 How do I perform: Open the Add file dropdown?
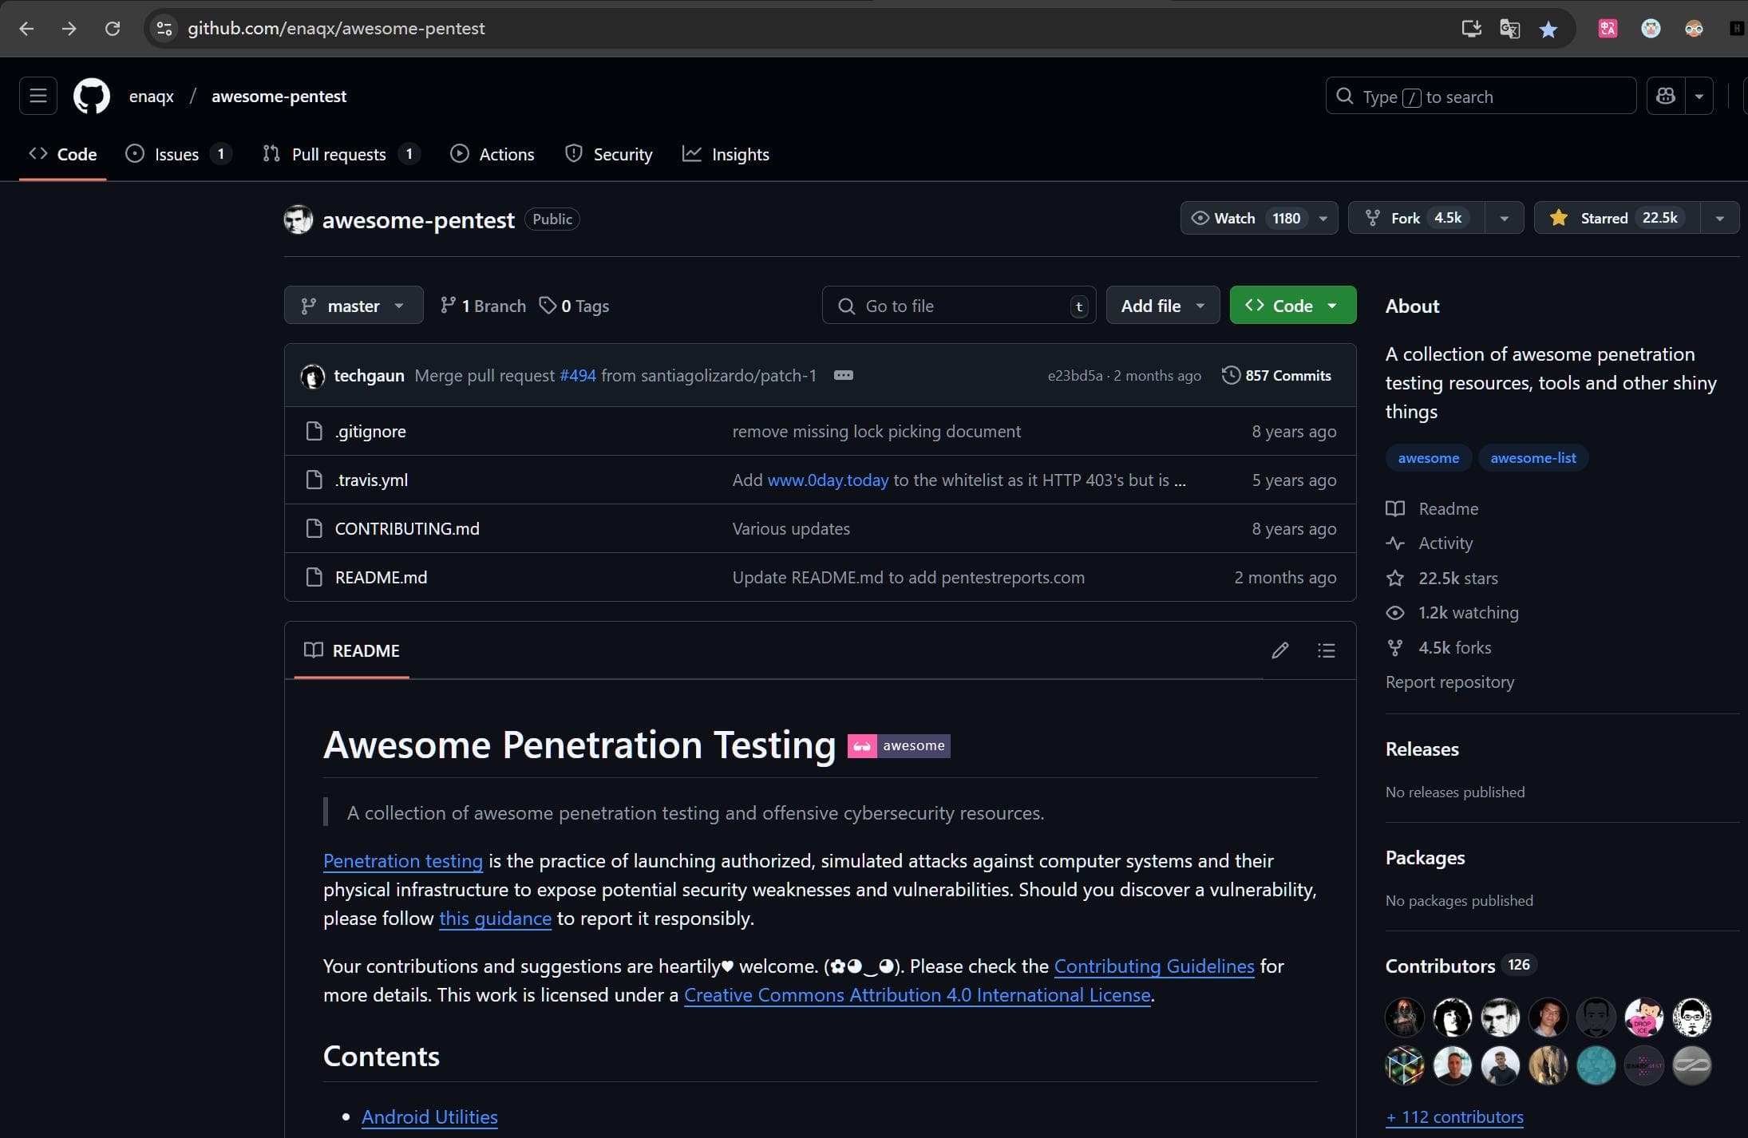[x=1163, y=306]
